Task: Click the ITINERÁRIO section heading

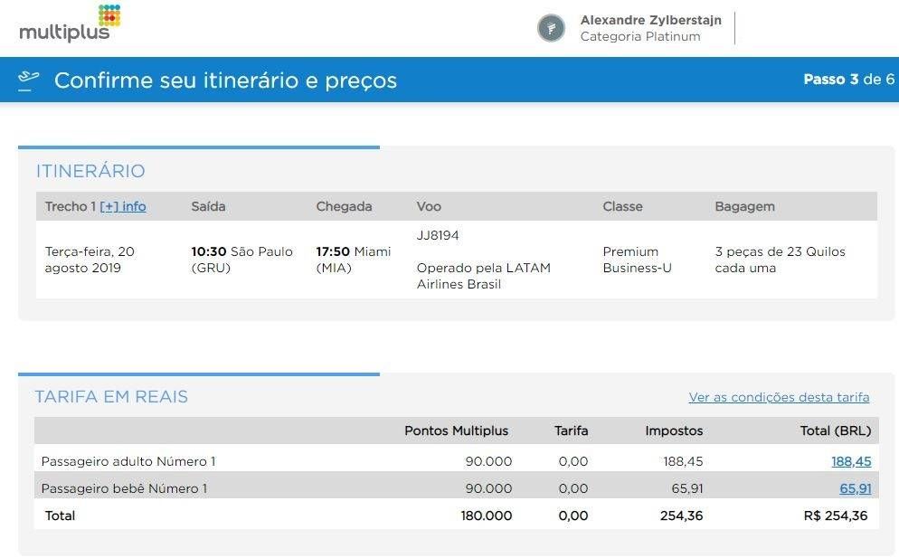Action: coord(90,171)
